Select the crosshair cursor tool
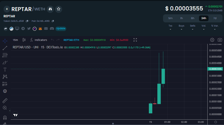 tap(5, 41)
